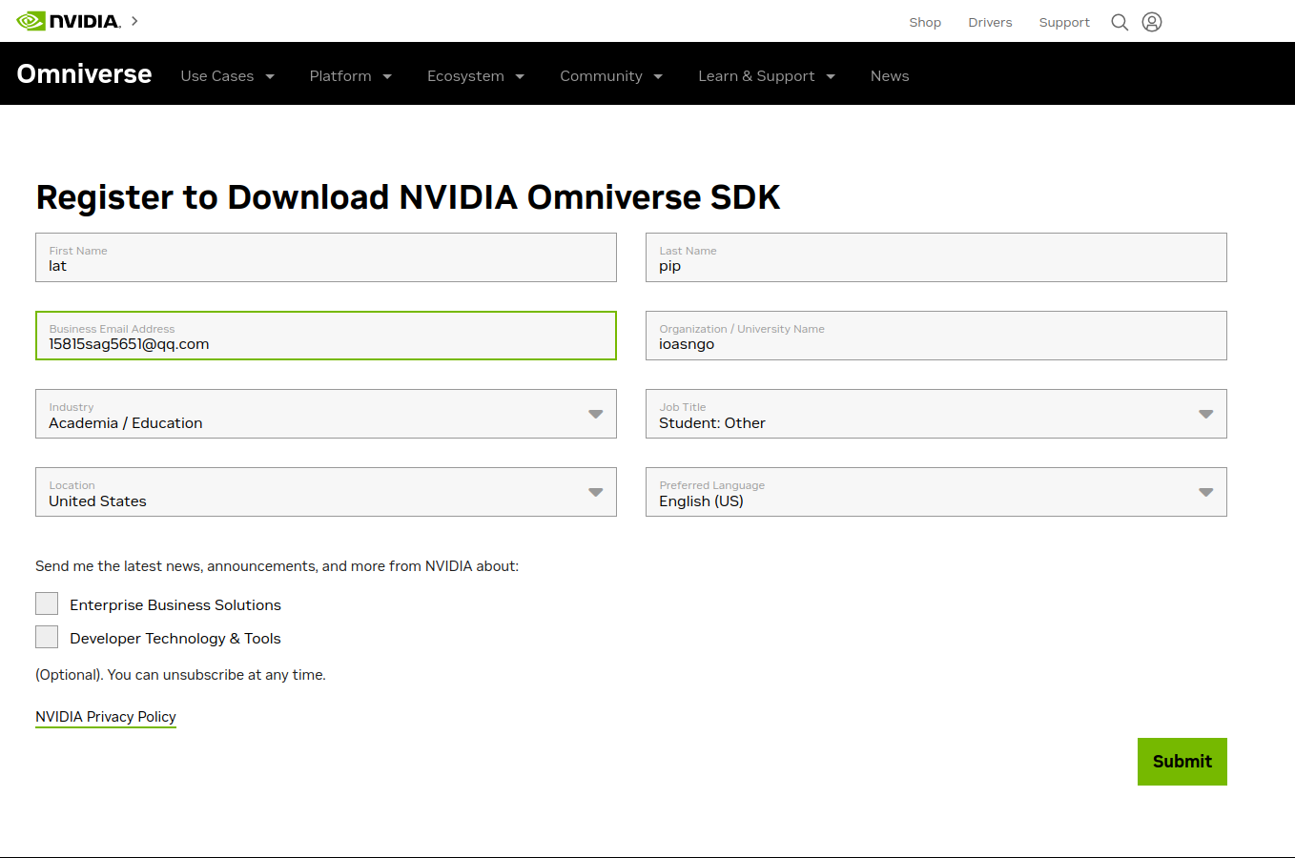
Task: Open the Location dropdown
Action: (x=326, y=492)
